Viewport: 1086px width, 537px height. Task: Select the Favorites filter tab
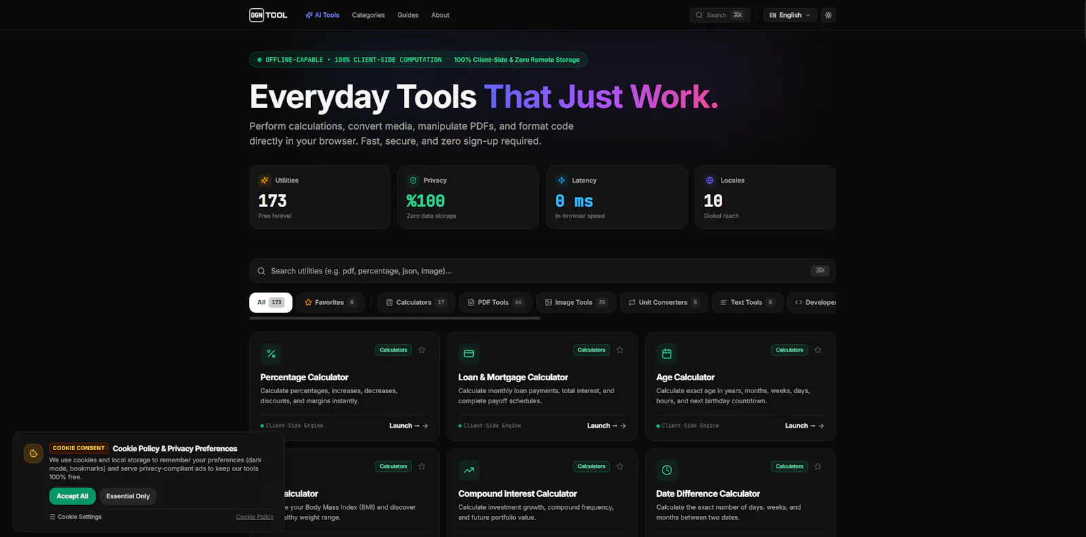coord(331,303)
